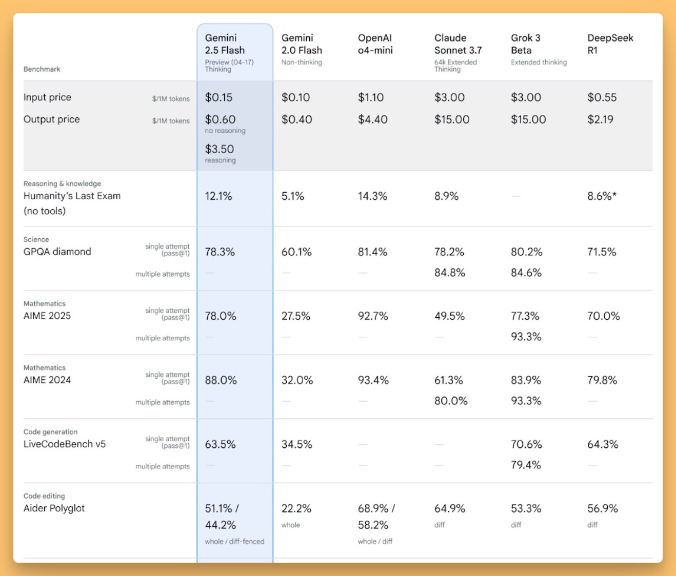Select the $0.10 input price value

(x=295, y=97)
